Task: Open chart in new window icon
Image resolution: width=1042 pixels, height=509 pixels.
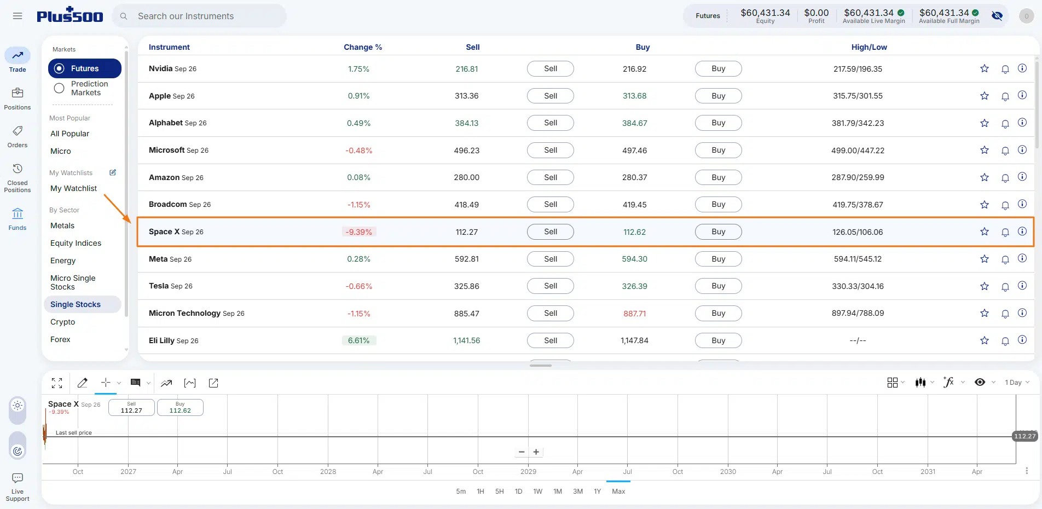Action: 213,383
